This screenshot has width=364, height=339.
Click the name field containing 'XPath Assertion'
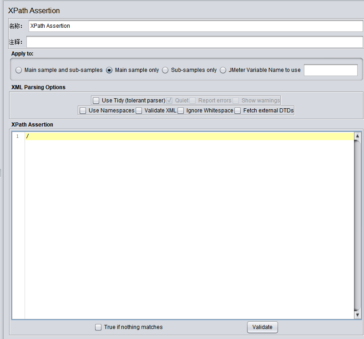(196, 26)
